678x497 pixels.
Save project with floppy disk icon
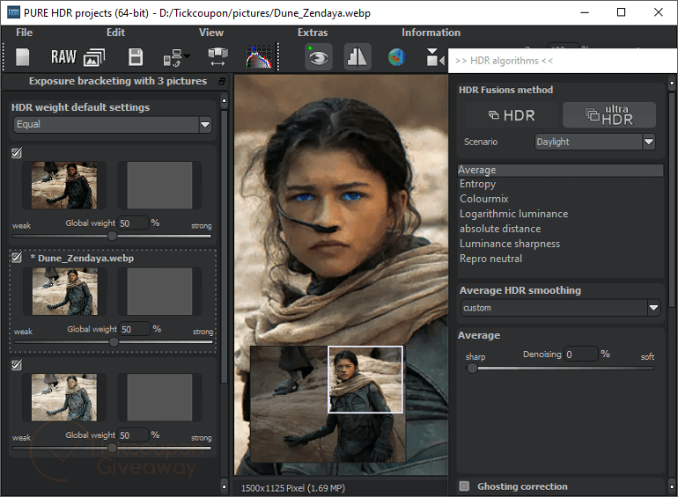tap(136, 57)
